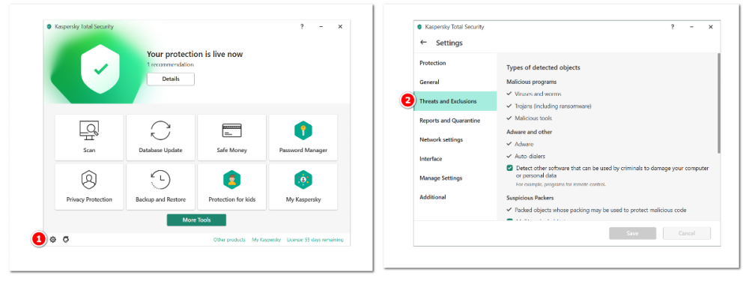
Task: Open help in the Settings window title bar
Action: 673,27
